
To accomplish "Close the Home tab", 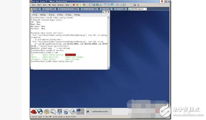I will coord(40,9).
